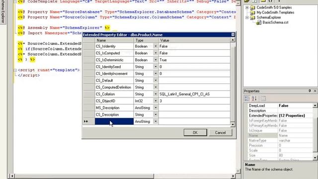Open Type dropdown for CS_IdentitySeed

156,67
